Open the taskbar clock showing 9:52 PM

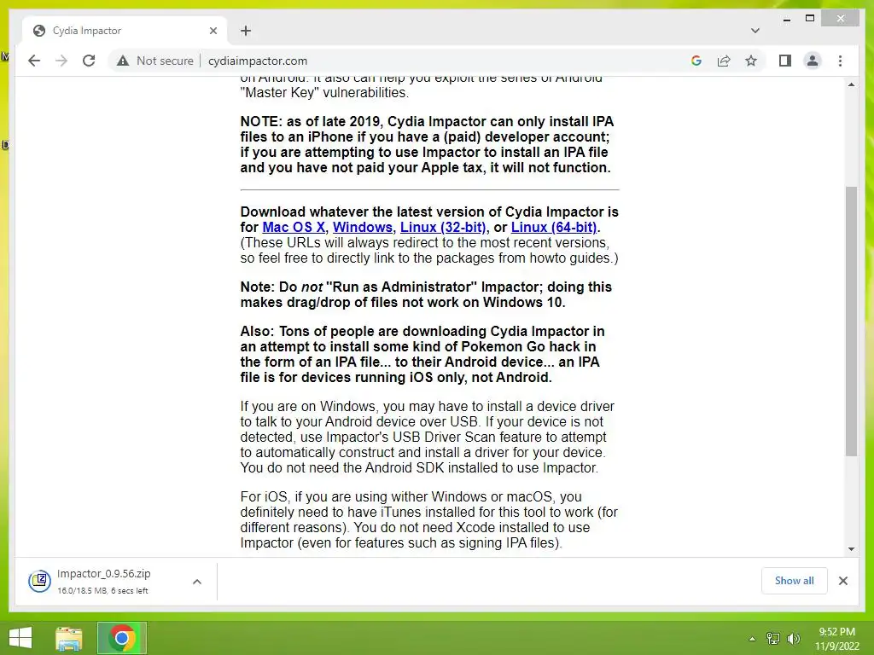pyautogui.click(x=836, y=639)
